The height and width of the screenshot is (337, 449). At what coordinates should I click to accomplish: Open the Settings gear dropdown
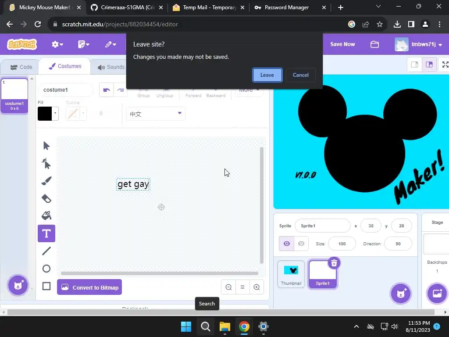click(57, 44)
